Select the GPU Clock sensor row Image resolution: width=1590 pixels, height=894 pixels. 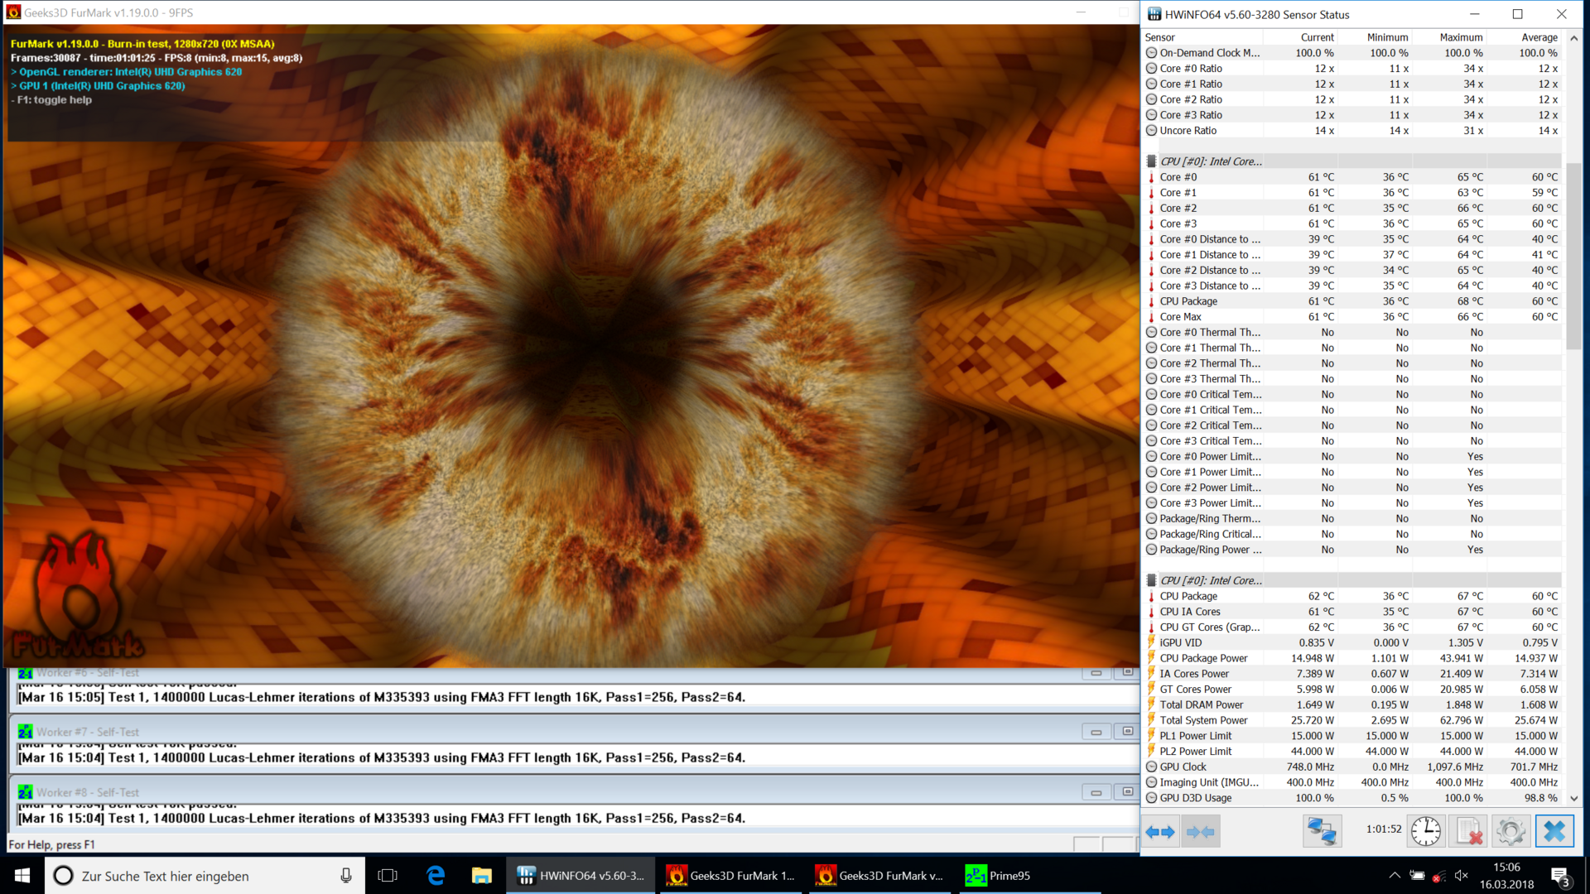coord(1352,767)
